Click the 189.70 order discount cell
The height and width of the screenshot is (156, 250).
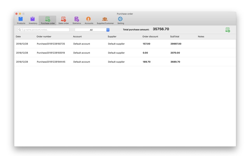click(147, 62)
